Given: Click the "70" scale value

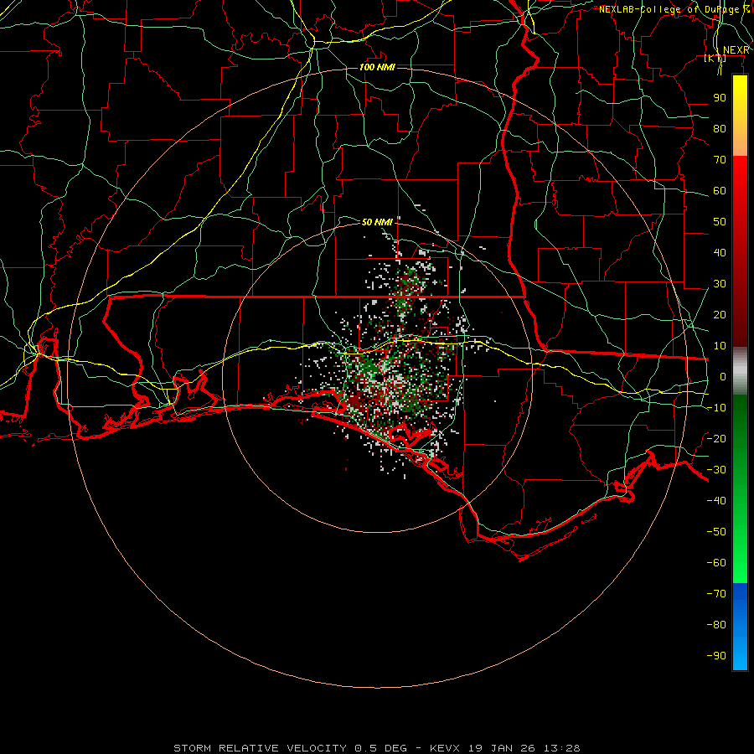Looking at the screenshot, I should coord(720,160).
